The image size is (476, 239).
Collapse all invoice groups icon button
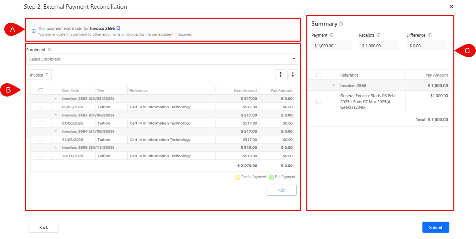click(293, 75)
